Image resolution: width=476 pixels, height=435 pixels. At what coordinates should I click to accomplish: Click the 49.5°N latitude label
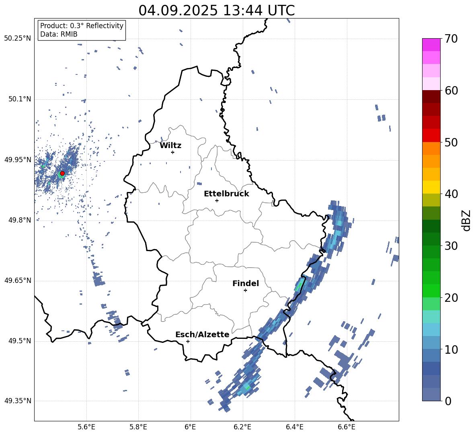[x=19, y=341]
